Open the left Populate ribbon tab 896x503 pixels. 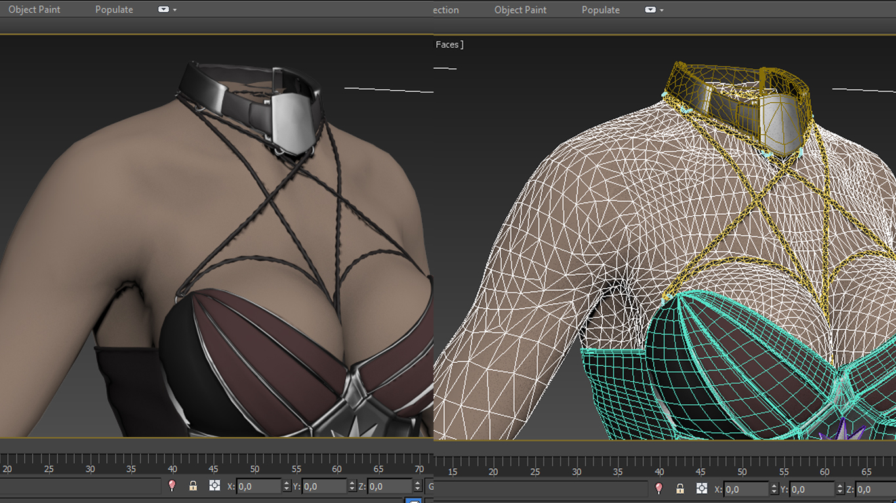coord(114,10)
